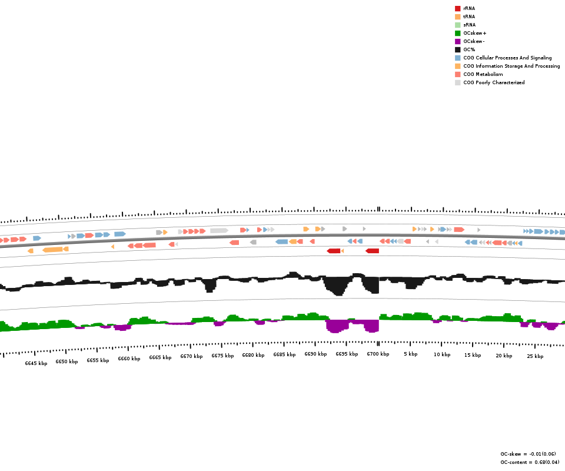
Task: Select the 25 kbp scale label
Action: 535,356
